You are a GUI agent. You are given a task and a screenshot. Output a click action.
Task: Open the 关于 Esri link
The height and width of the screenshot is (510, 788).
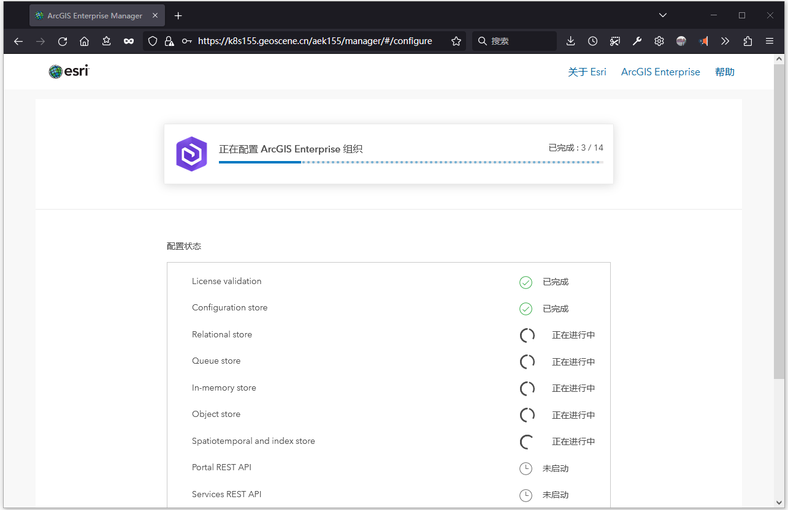pyautogui.click(x=587, y=72)
